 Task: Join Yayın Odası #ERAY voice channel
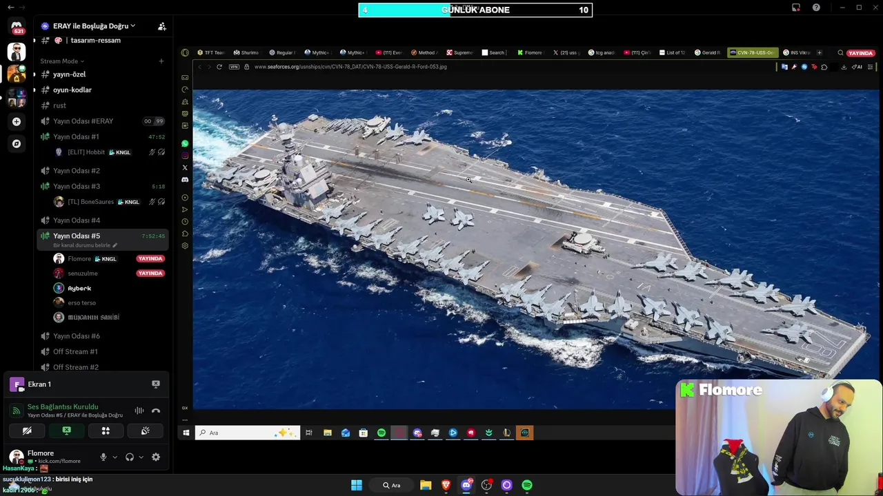[103, 121]
